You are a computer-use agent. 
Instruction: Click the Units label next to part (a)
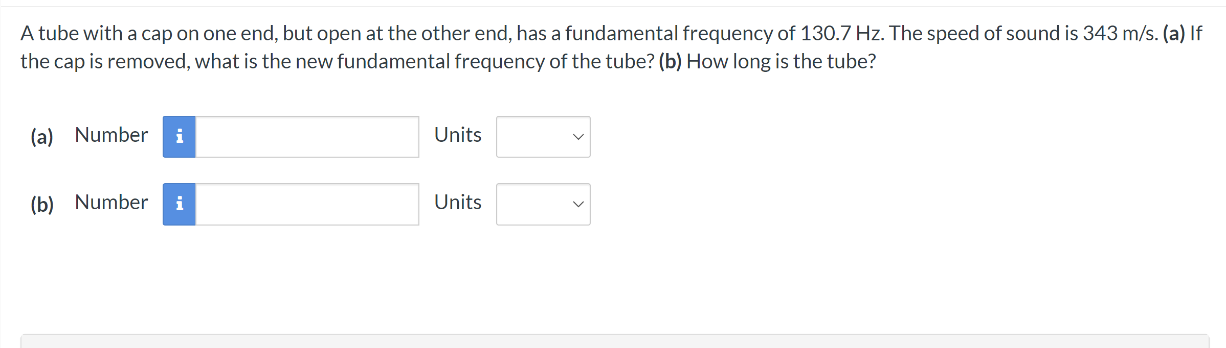pyautogui.click(x=457, y=135)
